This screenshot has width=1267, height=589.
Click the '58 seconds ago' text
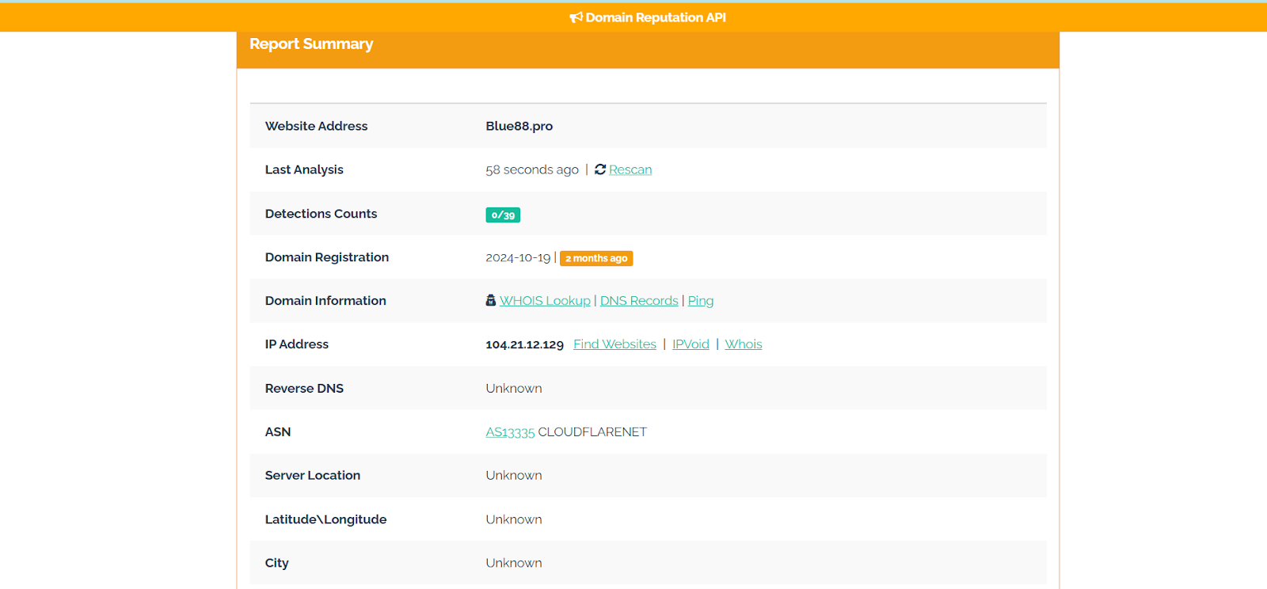532,169
